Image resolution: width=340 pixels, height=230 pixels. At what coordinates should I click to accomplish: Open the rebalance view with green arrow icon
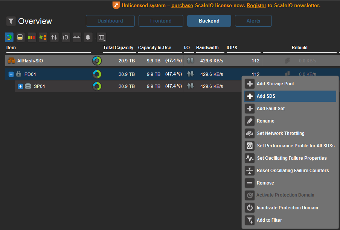click(43, 37)
